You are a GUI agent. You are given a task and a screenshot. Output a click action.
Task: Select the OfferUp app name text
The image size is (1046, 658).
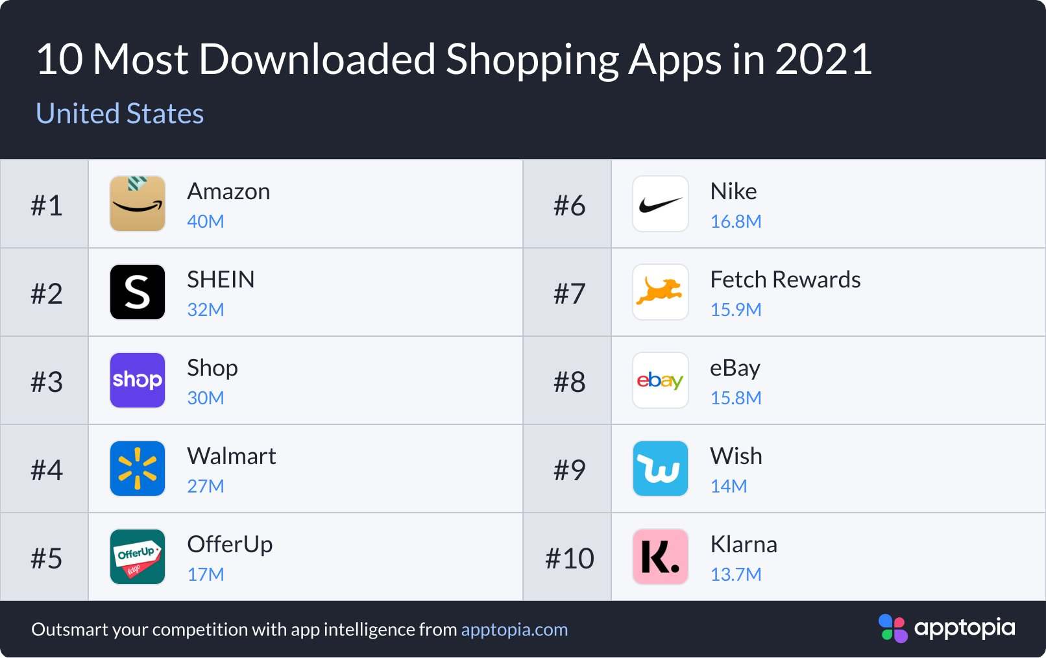230,544
